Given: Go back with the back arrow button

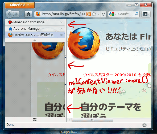Looking at the screenshot, I should [10, 14].
